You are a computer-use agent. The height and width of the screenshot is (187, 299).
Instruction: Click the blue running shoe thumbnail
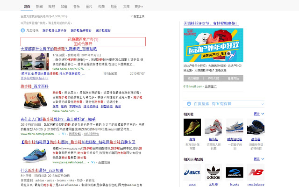[35, 155]
